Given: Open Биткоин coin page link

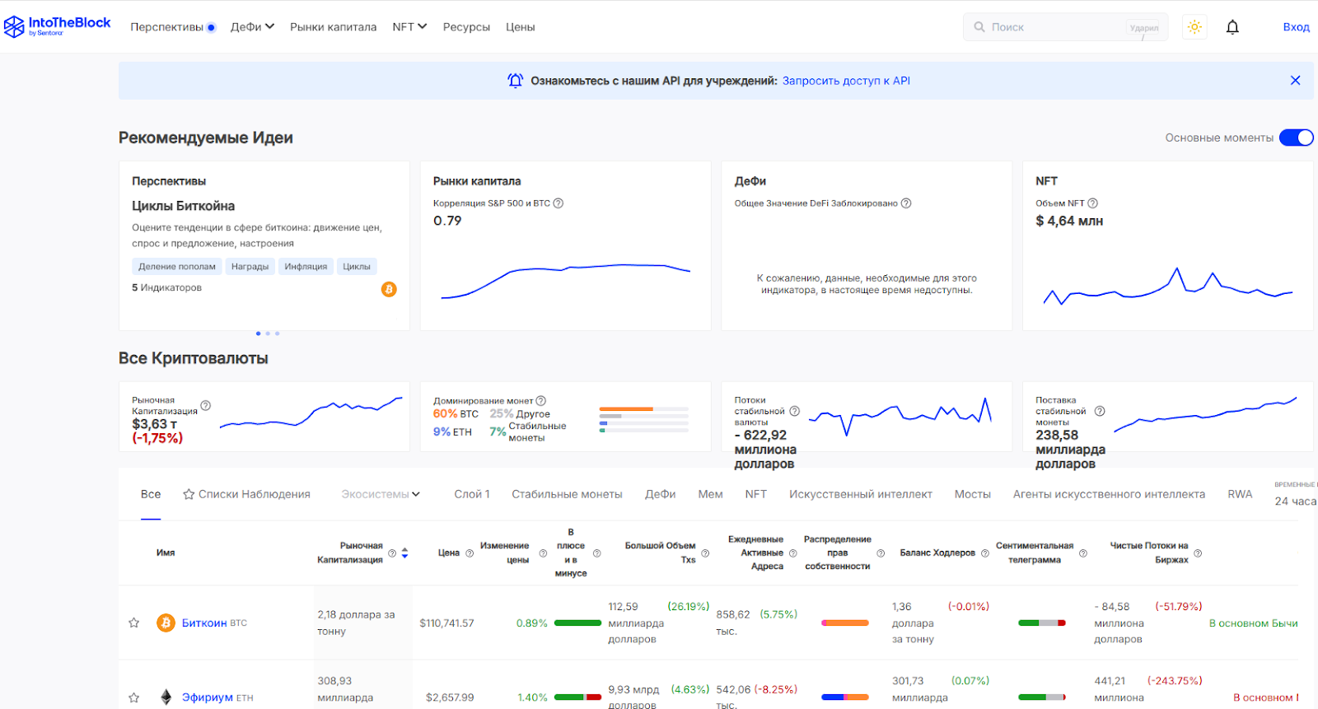Looking at the screenshot, I should coord(204,623).
